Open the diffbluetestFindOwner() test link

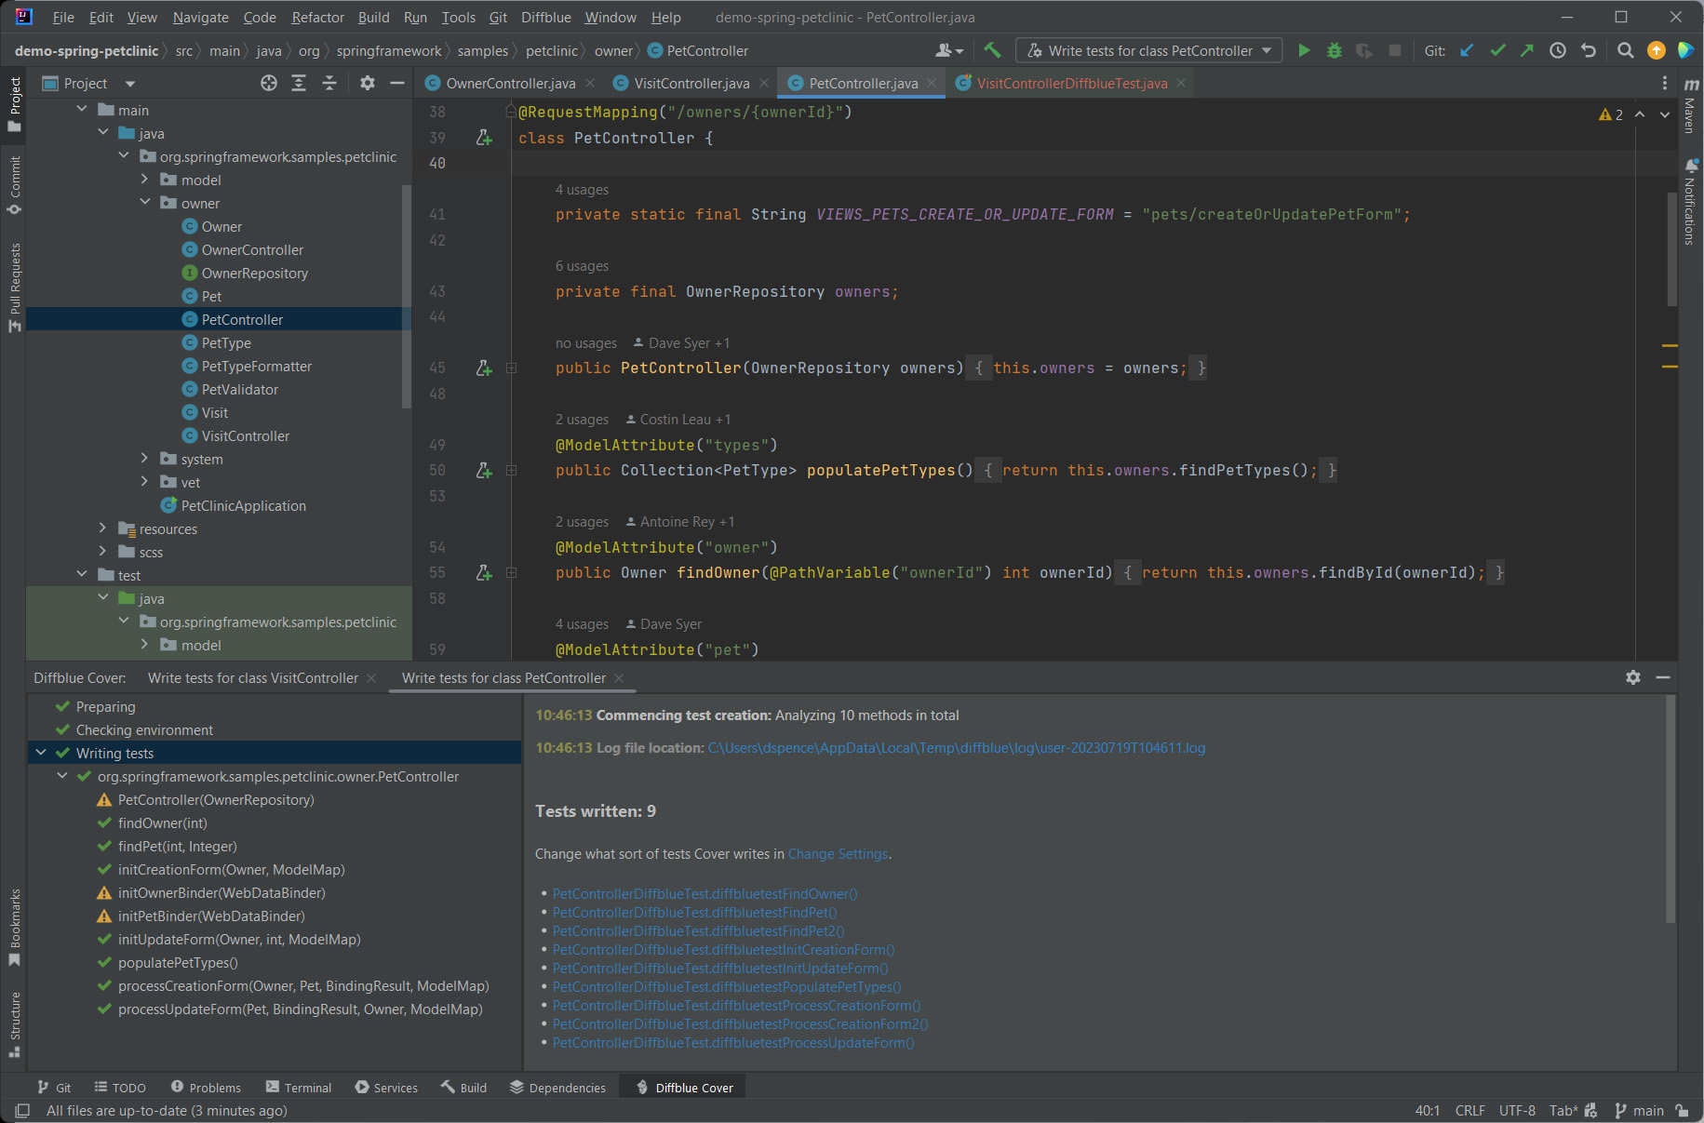[704, 894]
